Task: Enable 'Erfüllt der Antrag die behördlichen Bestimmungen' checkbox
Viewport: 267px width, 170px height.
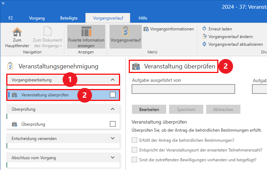Action: tap(134, 140)
